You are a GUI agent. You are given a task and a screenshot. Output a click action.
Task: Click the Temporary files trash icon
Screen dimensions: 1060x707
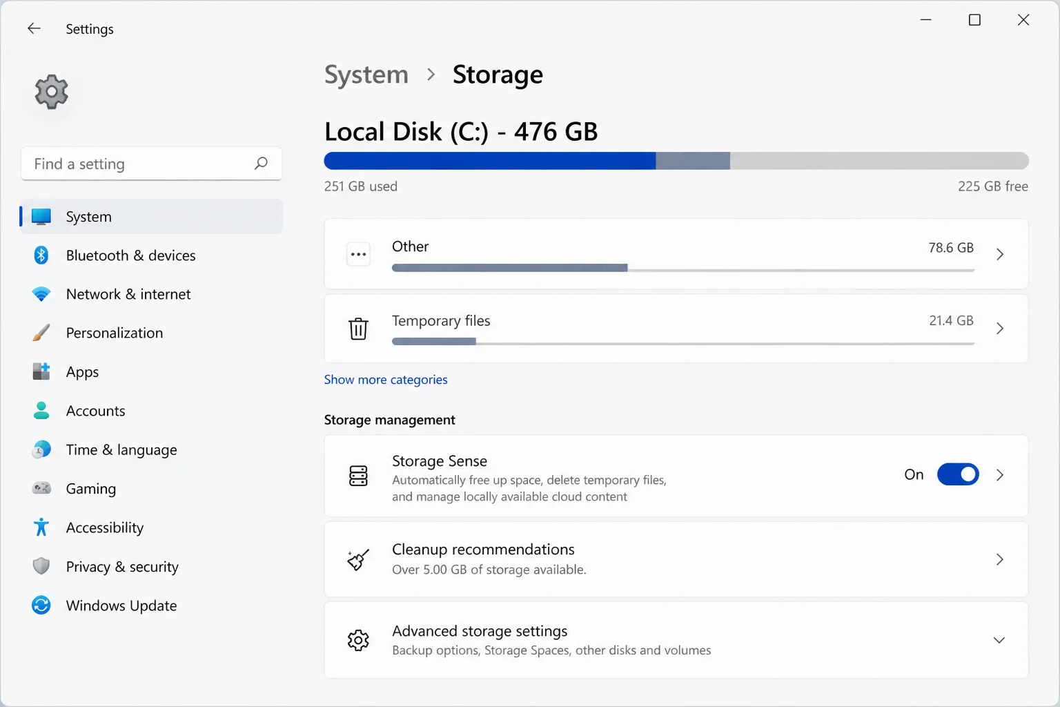[x=358, y=329]
